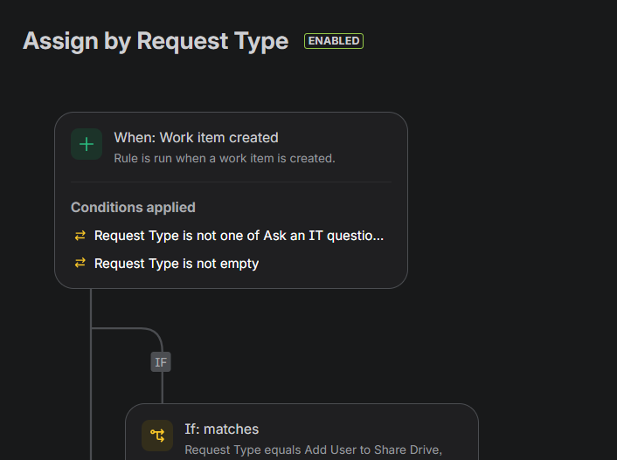Image resolution: width=617 pixels, height=460 pixels.
Task: Click the 'Conditions applied' heading
Action: (x=133, y=207)
